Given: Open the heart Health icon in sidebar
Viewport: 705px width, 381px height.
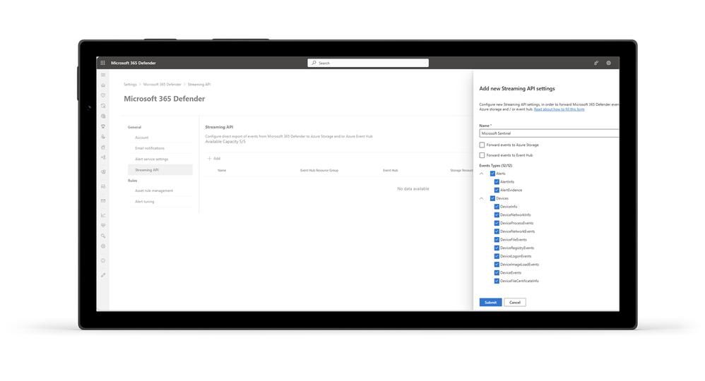Looking at the screenshot, I should click(x=103, y=226).
